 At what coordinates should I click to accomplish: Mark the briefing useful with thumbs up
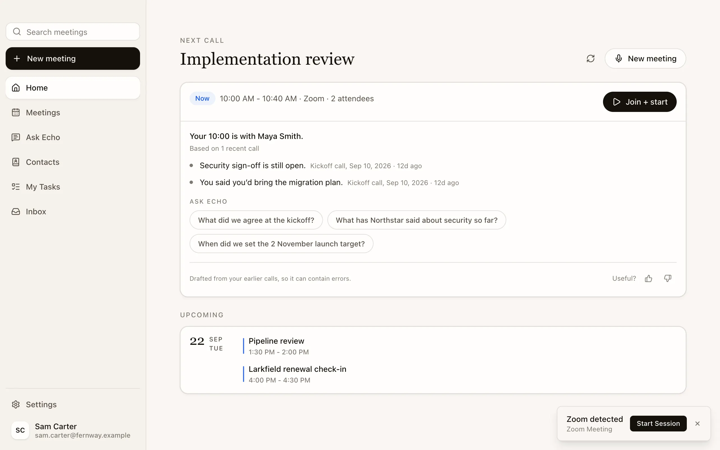click(x=649, y=278)
